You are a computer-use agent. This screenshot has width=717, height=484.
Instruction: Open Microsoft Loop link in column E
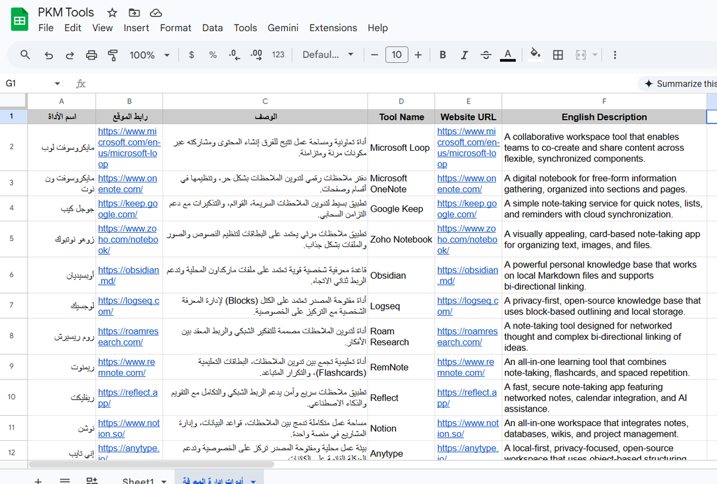coord(468,147)
